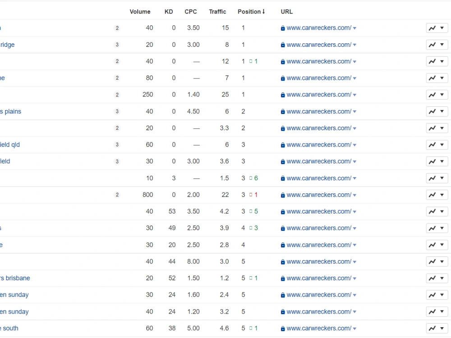This screenshot has height=338, width=451.
Task: Sort by Traffic column header
Action: click(x=217, y=12)
